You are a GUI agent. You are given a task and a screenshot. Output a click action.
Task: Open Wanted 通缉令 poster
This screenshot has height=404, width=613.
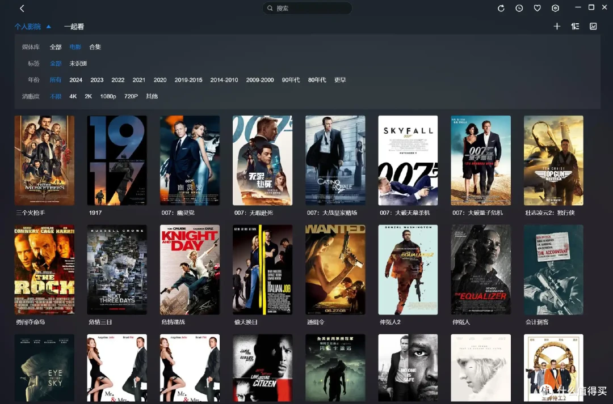click(335, 269)
